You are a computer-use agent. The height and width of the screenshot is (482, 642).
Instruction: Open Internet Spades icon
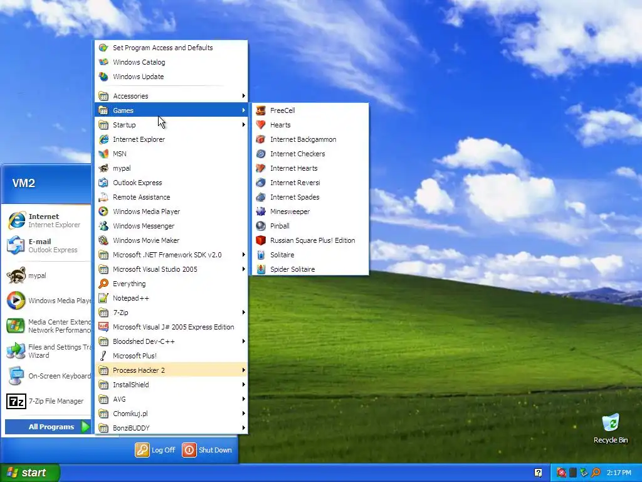[260, 197]
